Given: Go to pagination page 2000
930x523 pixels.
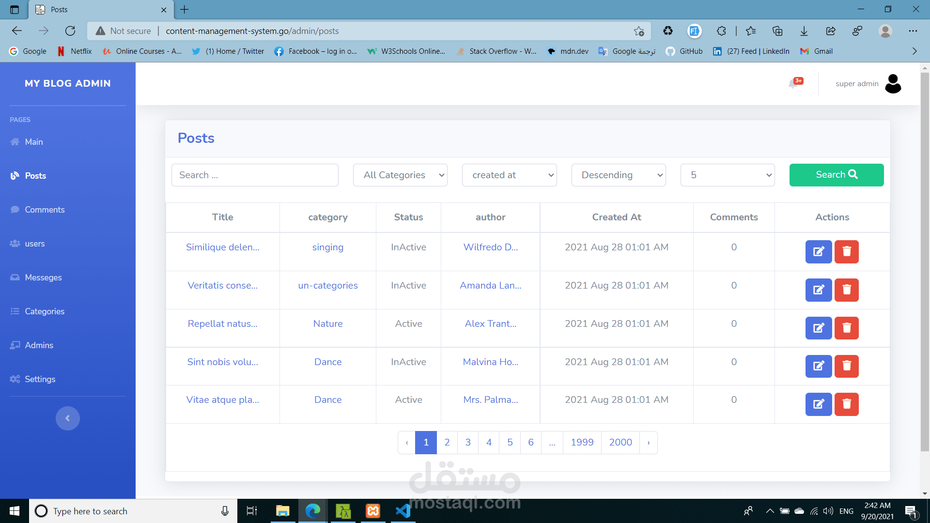Looking at the screenshot, I should point(620,442).
